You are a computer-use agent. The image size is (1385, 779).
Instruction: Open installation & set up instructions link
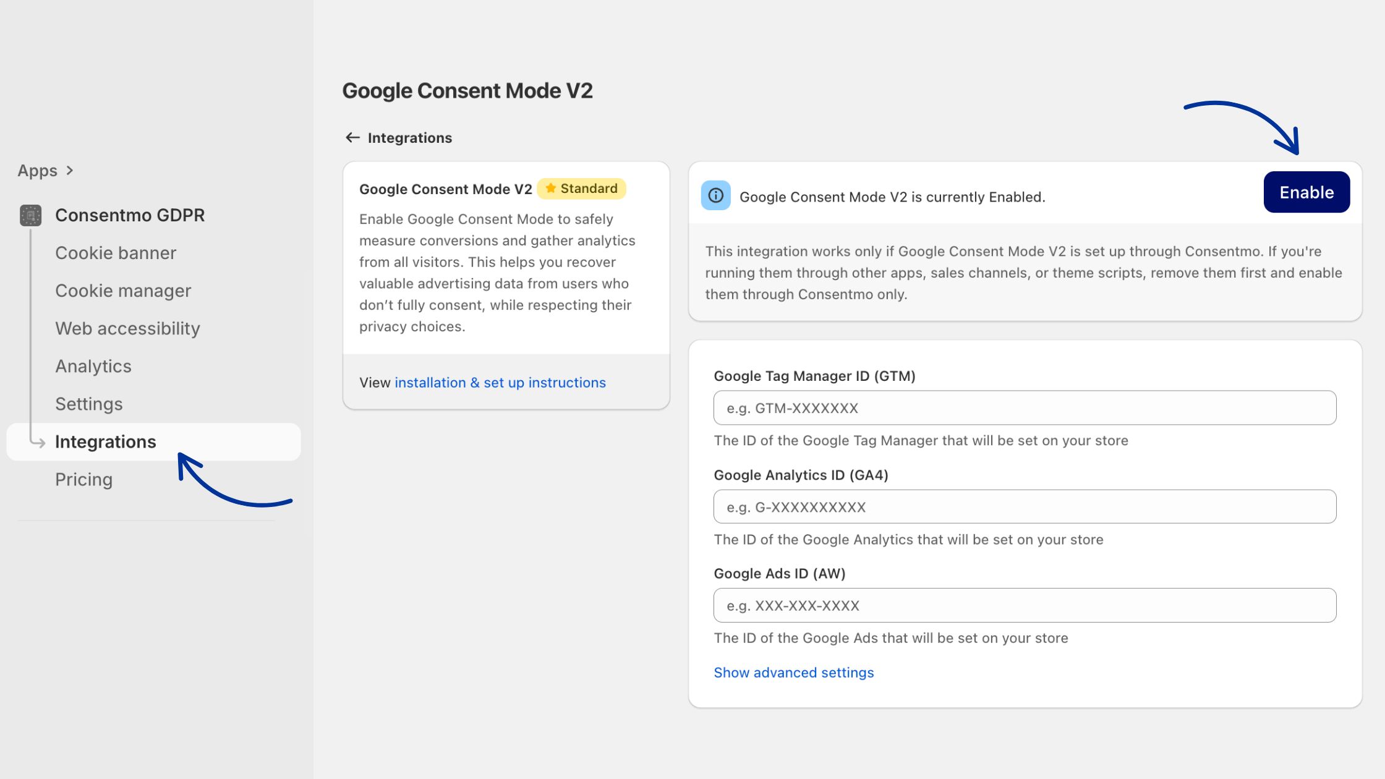click(500, 383)
